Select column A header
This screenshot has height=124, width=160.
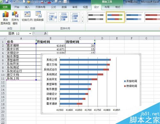click(21, 38)
